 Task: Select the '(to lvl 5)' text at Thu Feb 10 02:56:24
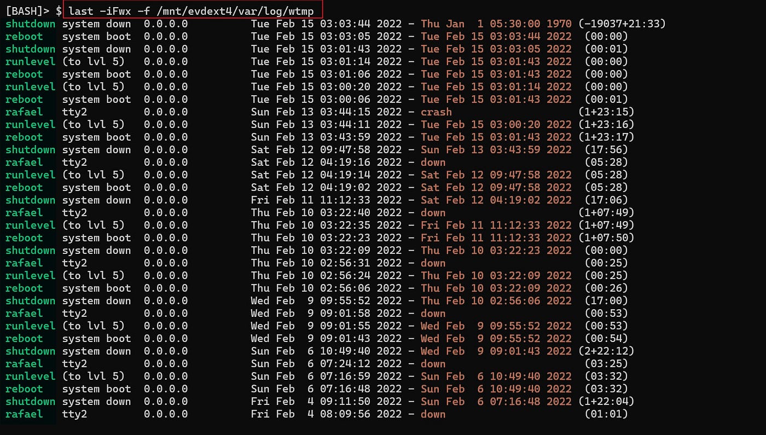click(93, 276)
